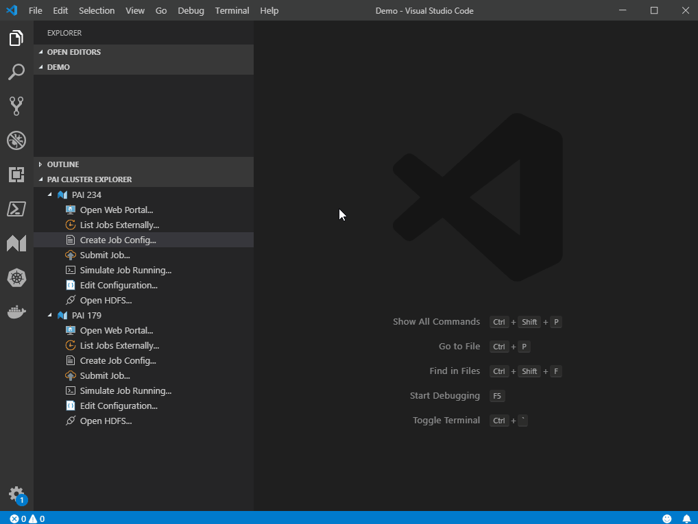The height and width of the screenshot is (524, 698).
Task: Open the Extensions view icon
Action: click(16, 175)
